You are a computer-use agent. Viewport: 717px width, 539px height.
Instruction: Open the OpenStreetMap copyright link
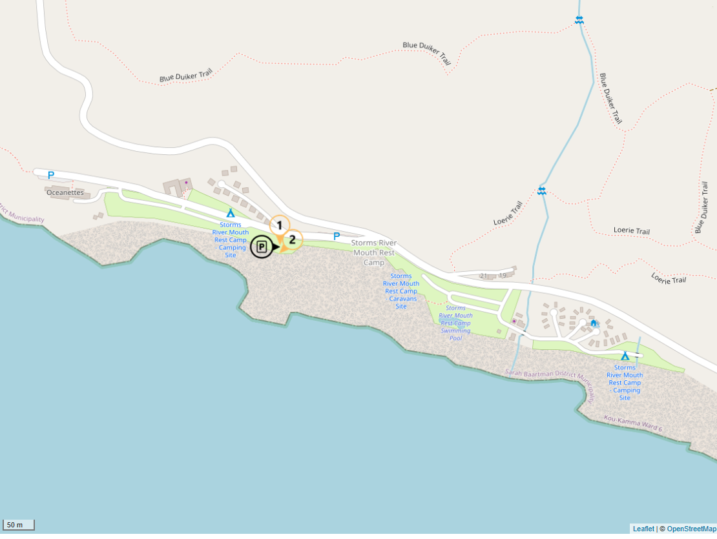tap(691, 529)
